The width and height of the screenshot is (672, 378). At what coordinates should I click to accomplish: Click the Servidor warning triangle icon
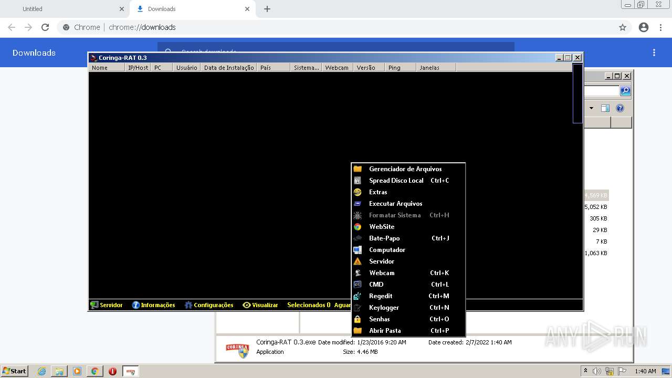(x=358, y=261)
